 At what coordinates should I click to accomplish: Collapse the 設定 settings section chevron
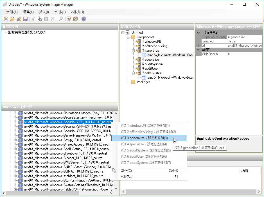point(198,50)
